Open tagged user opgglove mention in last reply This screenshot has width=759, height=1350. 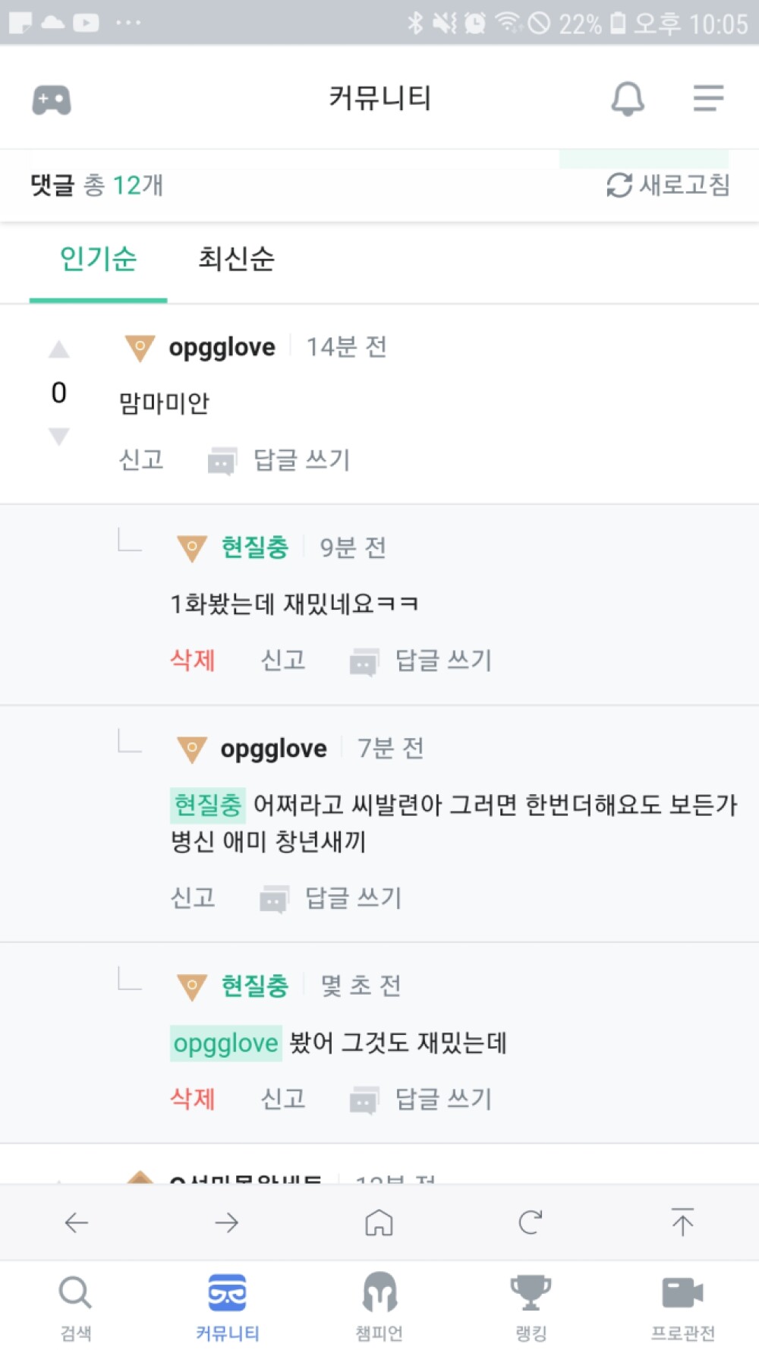(225, 1042)
